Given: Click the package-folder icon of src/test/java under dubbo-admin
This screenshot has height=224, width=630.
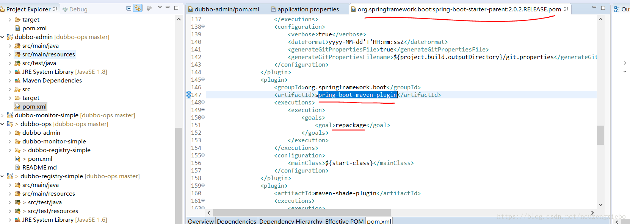Looking at the screenshot, I should click(17, 63).
